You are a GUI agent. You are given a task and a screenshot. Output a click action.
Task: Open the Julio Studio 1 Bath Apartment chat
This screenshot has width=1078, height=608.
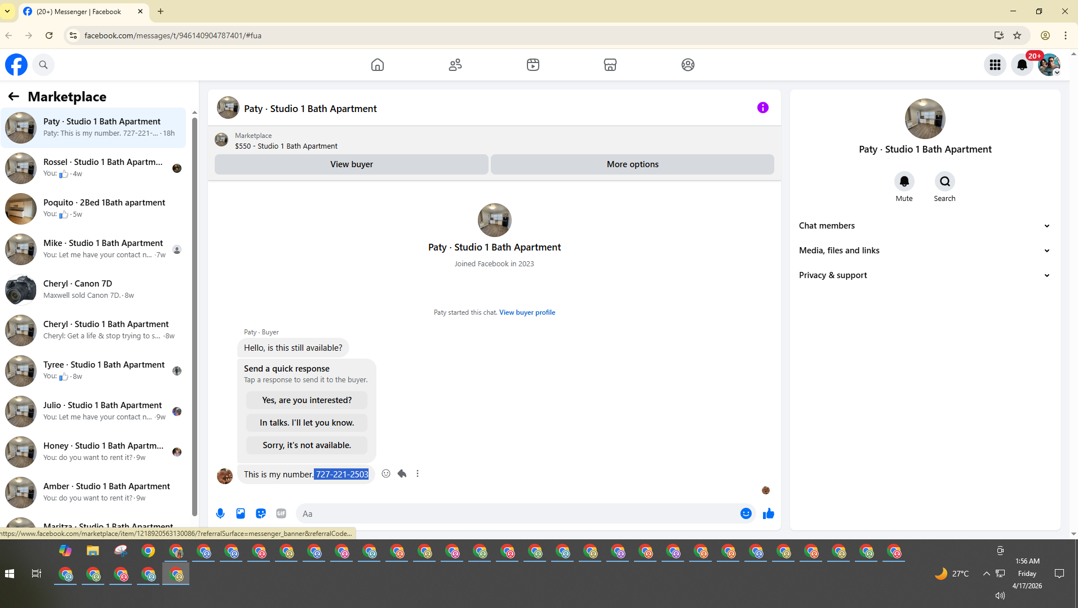94,412
